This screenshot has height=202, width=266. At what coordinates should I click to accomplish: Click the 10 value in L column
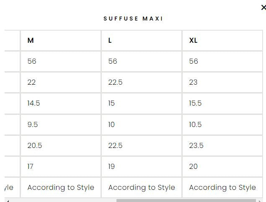[111, 124]
